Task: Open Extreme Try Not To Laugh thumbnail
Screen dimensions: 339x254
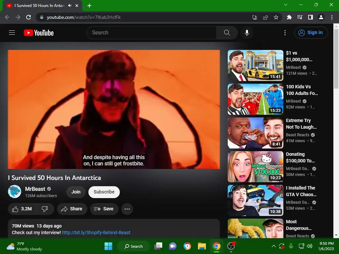Action: (x=255, y=133)
